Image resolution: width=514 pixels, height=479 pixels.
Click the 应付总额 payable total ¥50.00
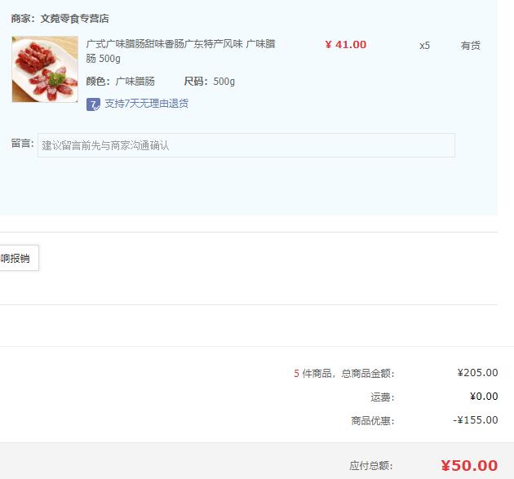pos(469,466)
